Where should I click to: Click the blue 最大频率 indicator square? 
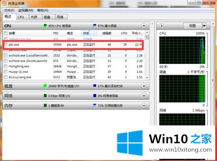(95, 26)
